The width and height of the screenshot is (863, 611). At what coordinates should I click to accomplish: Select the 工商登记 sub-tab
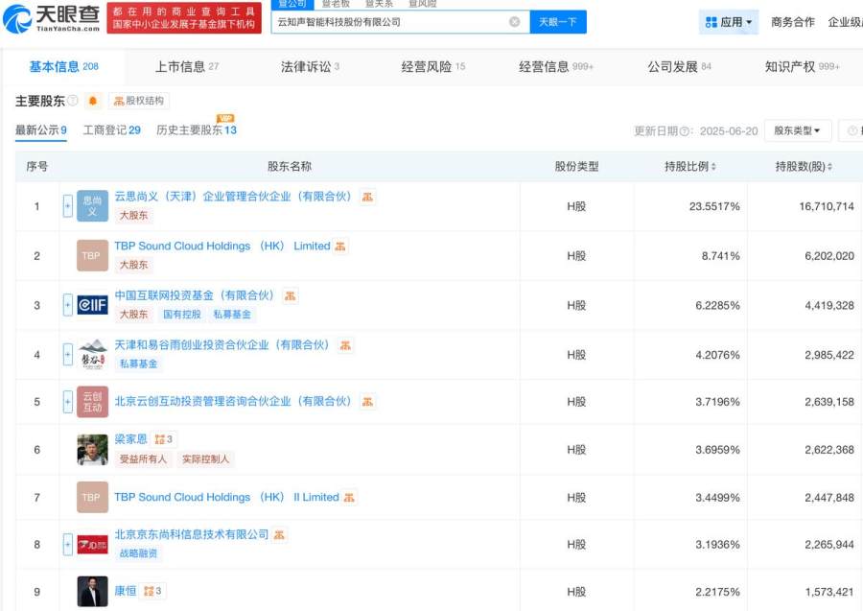(112, 130)
